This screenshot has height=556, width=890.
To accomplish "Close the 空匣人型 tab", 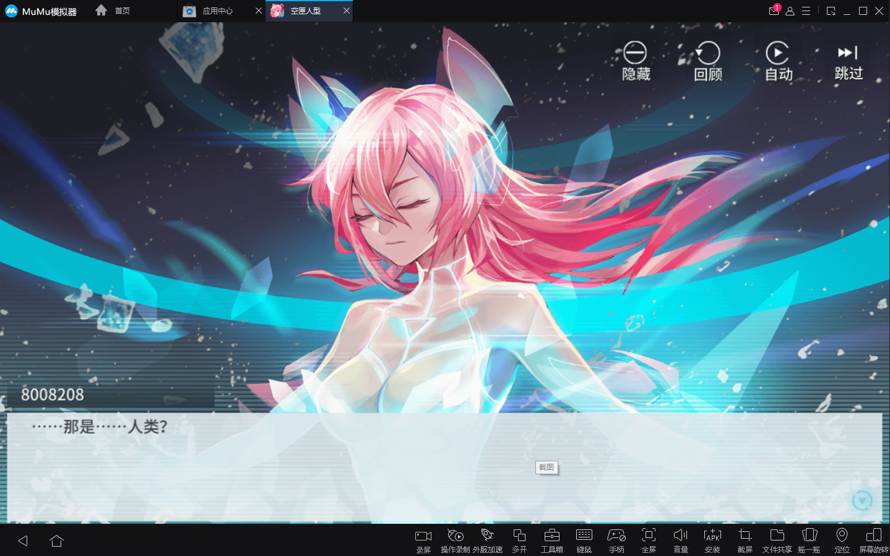I will pyautogui.click(x=347, y=11).
